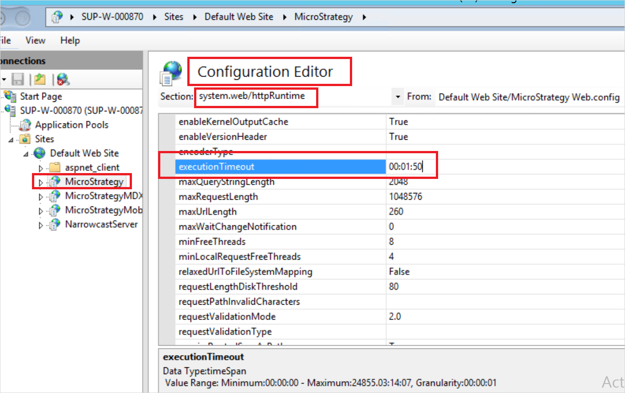Click the aspnet_client folder icon
Image resolution: width=625 pixels, height=393 pixels.
pyautogui.click(x=54, y=167)
